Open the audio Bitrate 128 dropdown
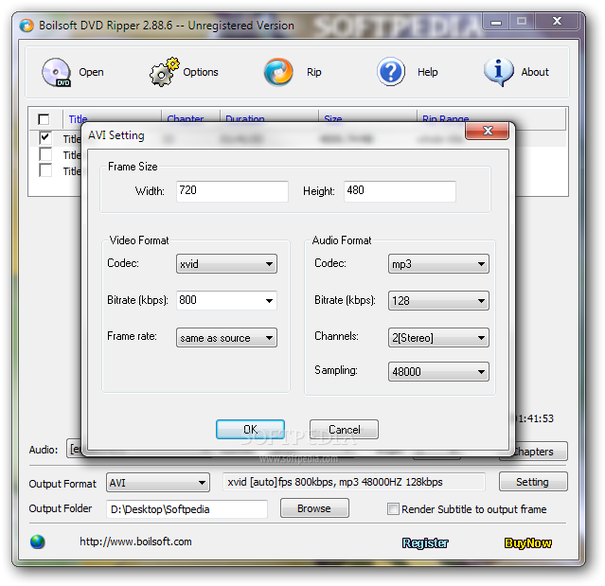 438,300
